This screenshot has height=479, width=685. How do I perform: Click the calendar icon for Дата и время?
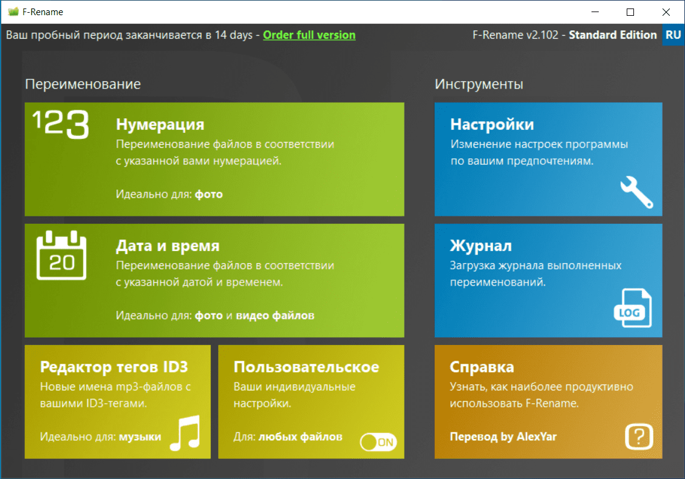(61, 255)
